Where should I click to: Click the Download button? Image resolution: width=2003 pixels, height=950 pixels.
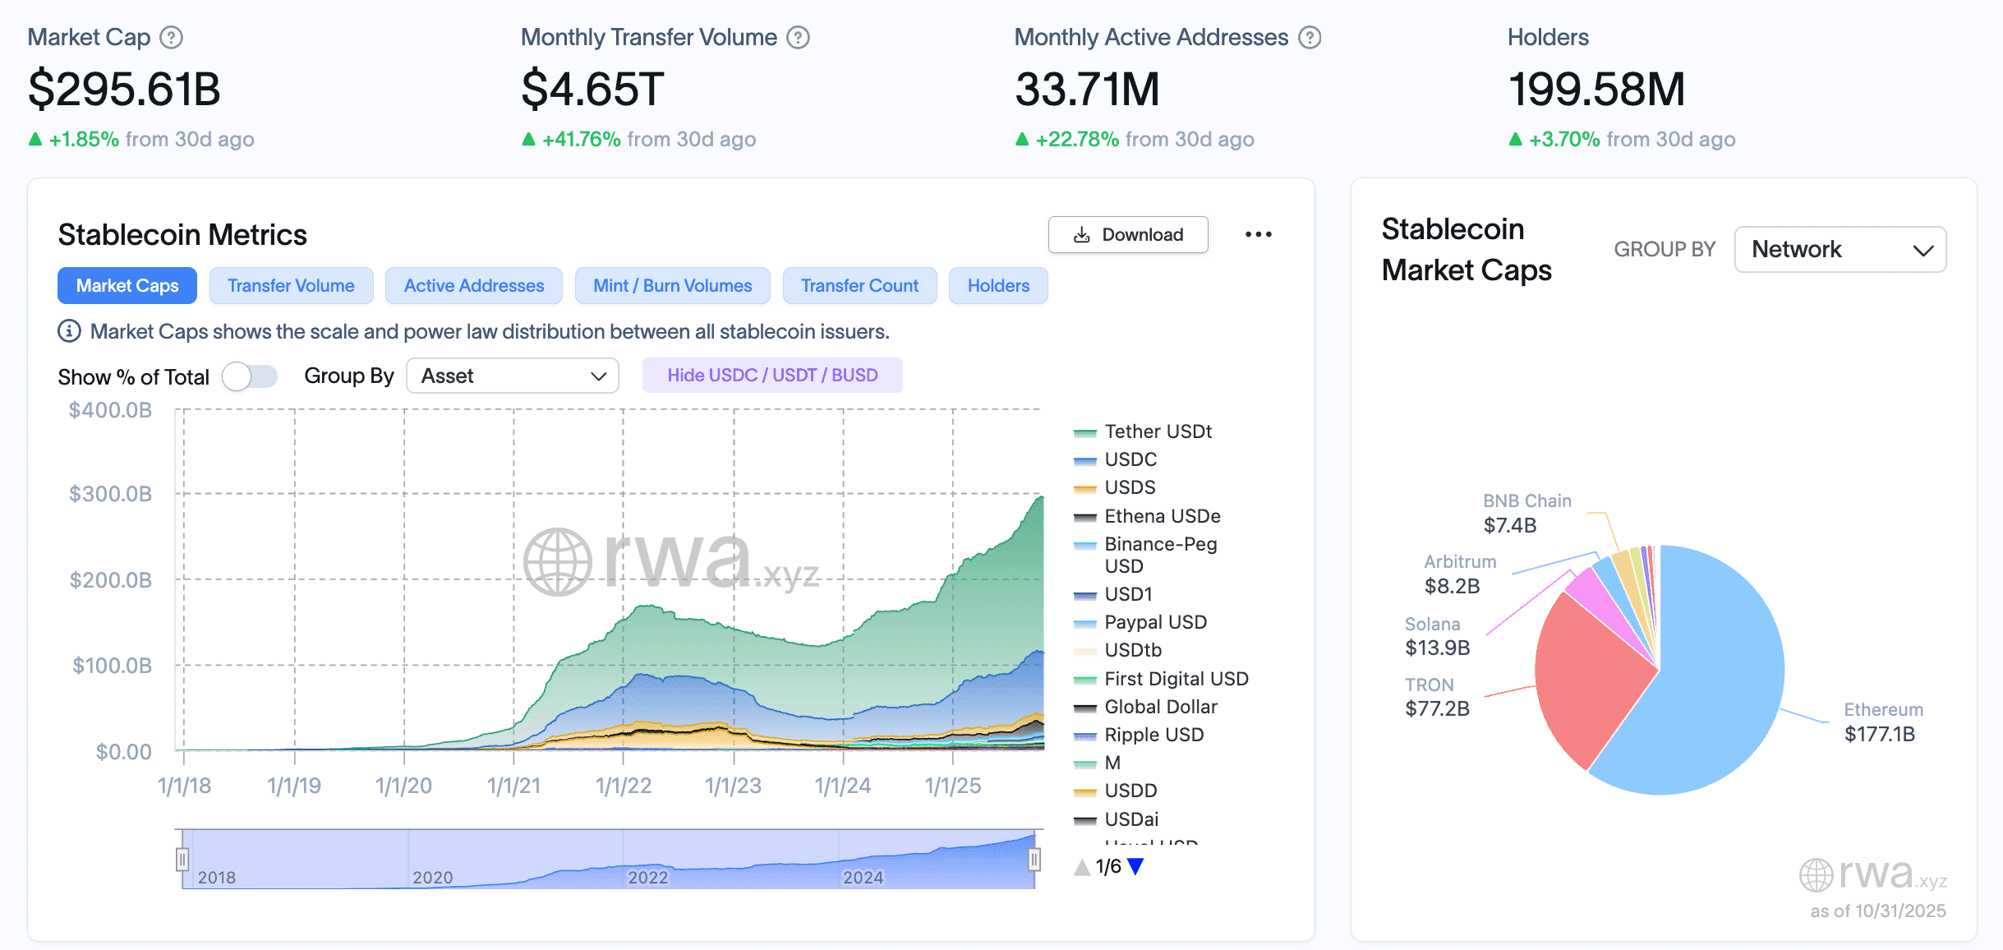click(1127, 235)
